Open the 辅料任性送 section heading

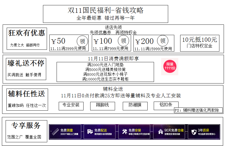click(x=26, y=94)
